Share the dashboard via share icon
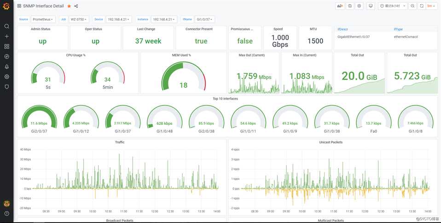The width and height of the screenshot is (441, 223). click(x=76, y=6)
